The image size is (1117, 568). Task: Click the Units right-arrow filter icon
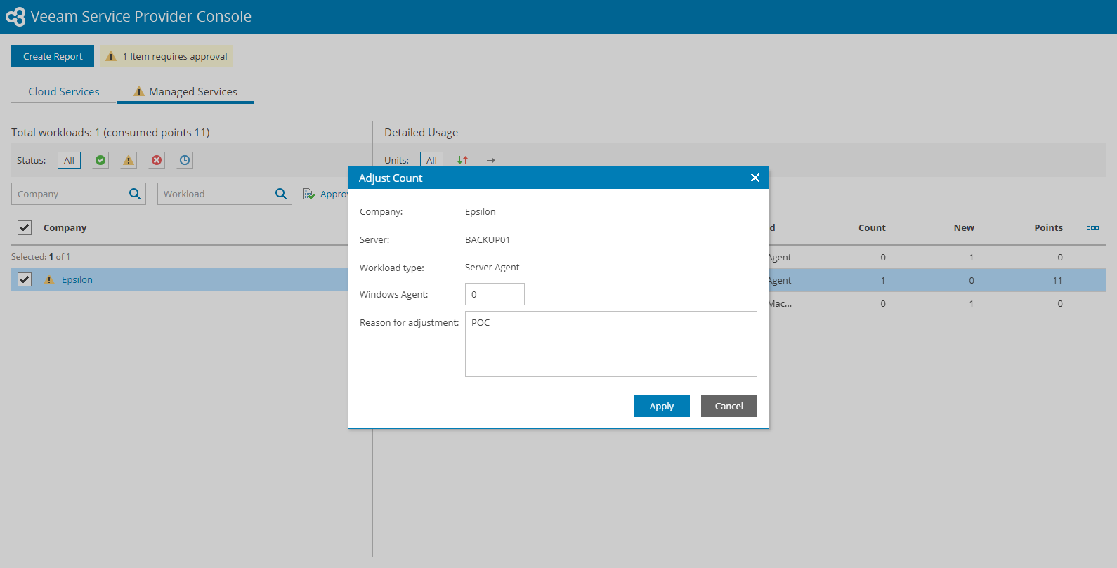(491, 160)
